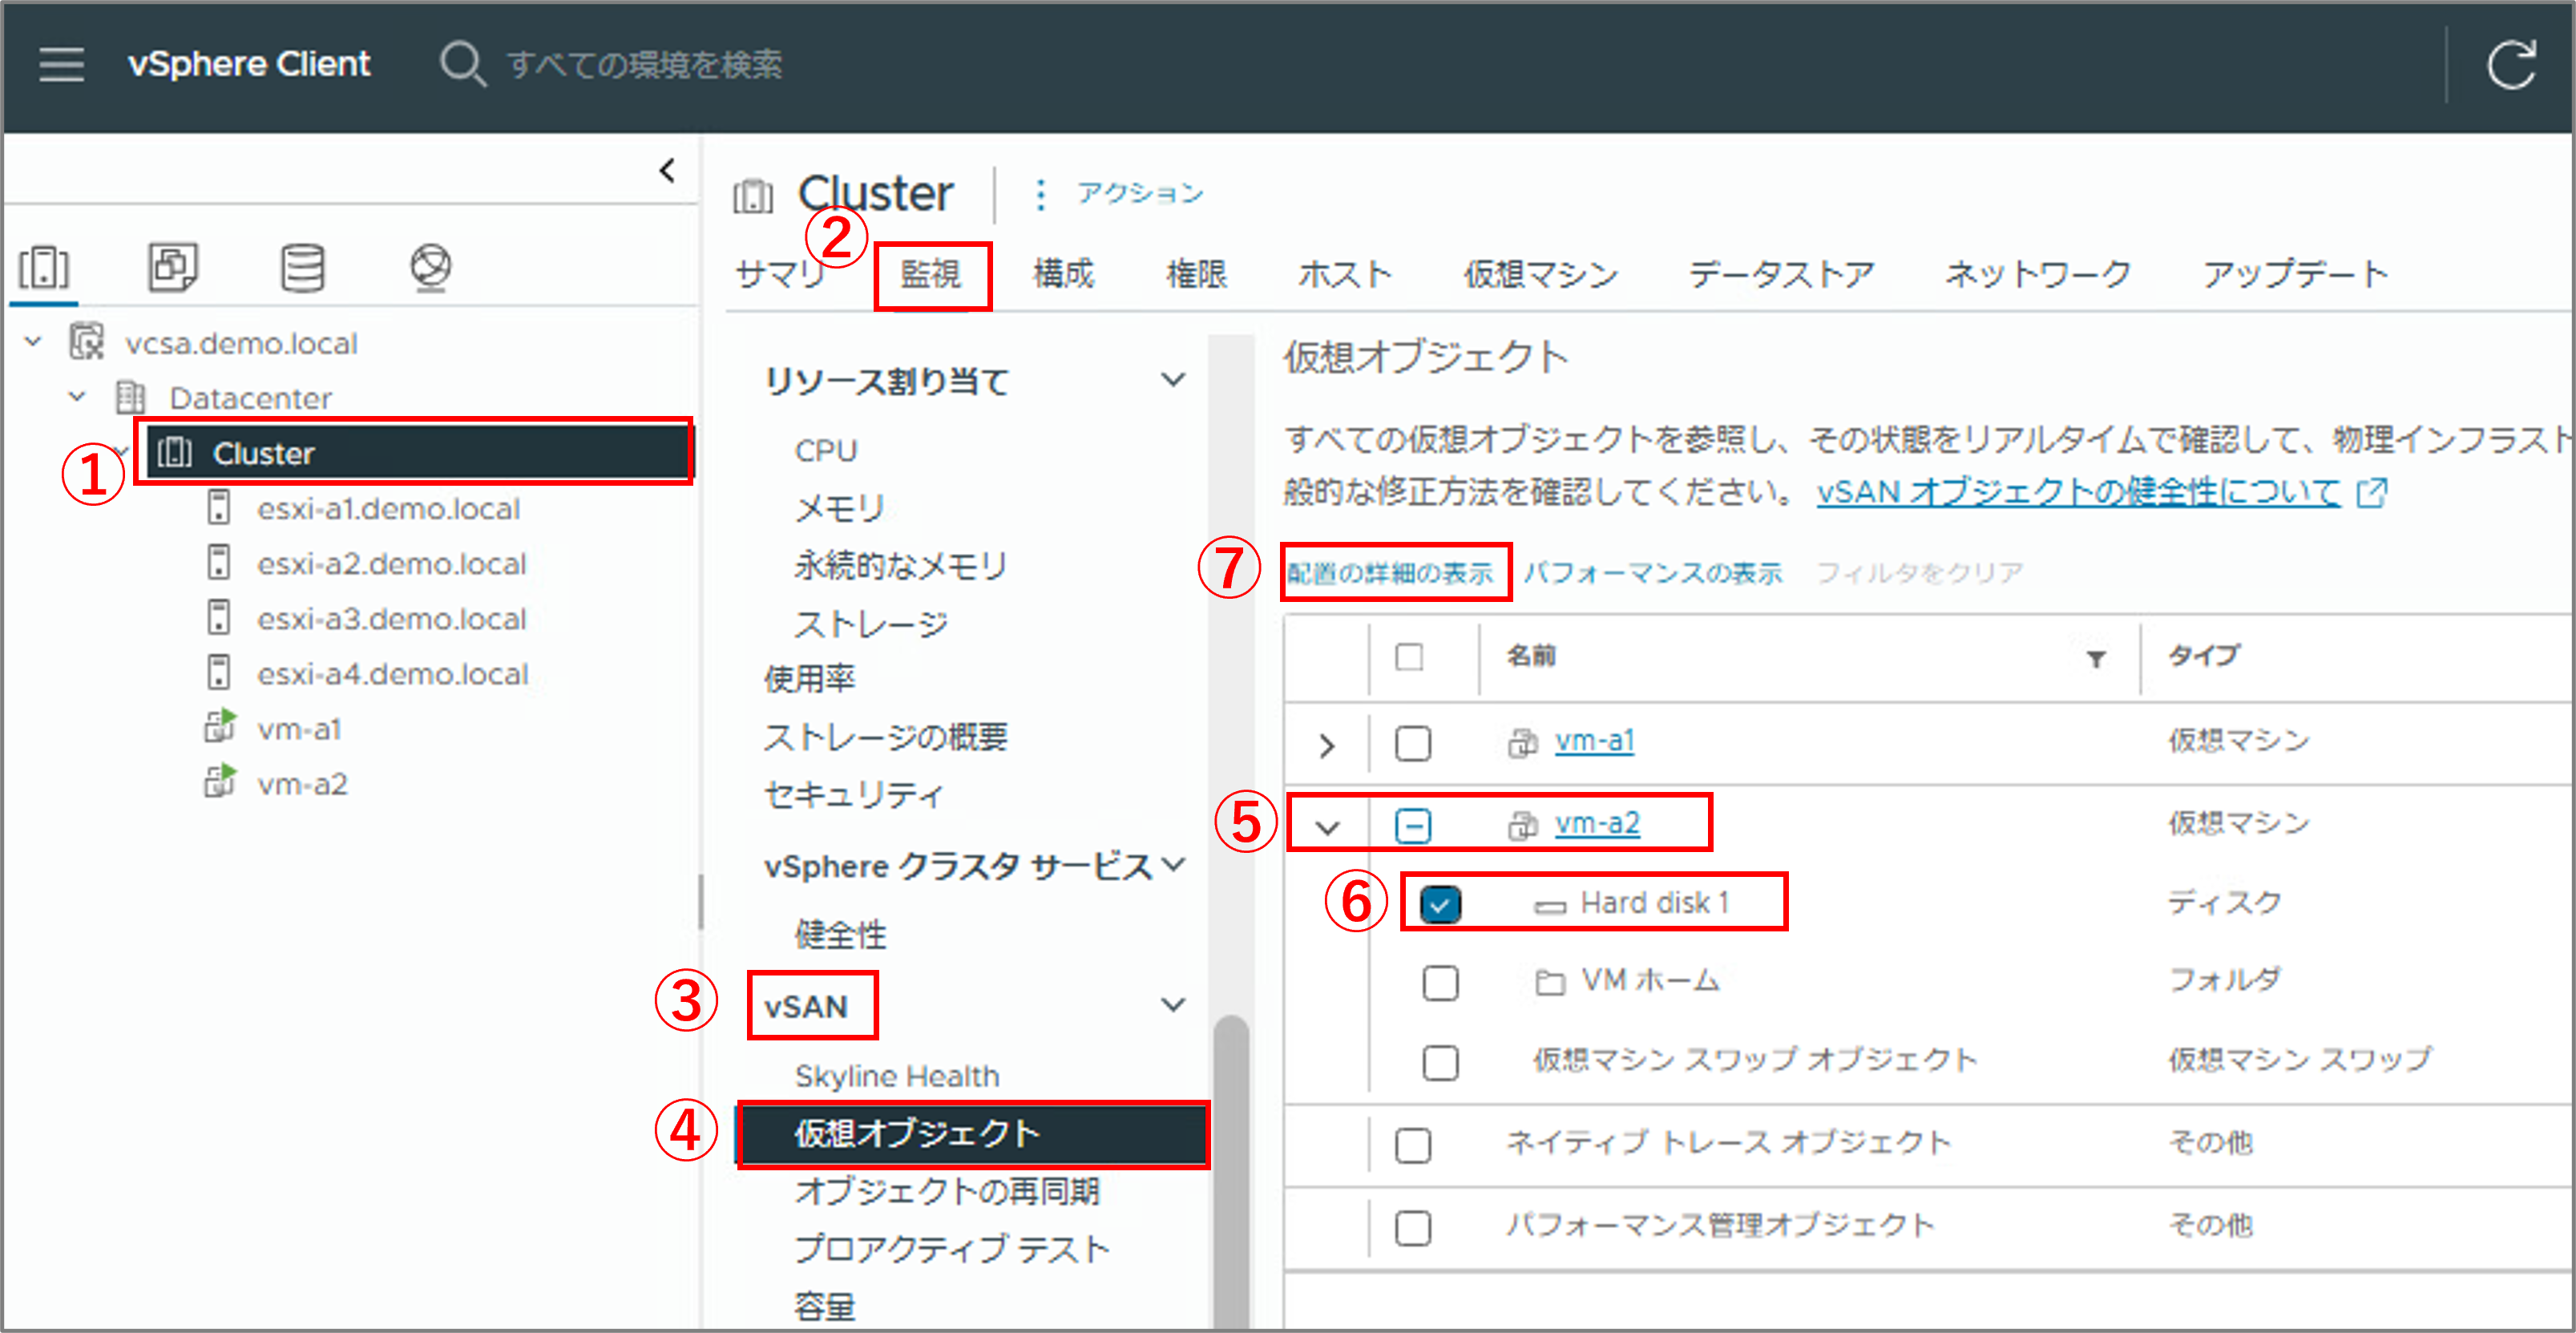Collapse the リソース割り当て section
2576x1333 pixels.
[1173, 380]
